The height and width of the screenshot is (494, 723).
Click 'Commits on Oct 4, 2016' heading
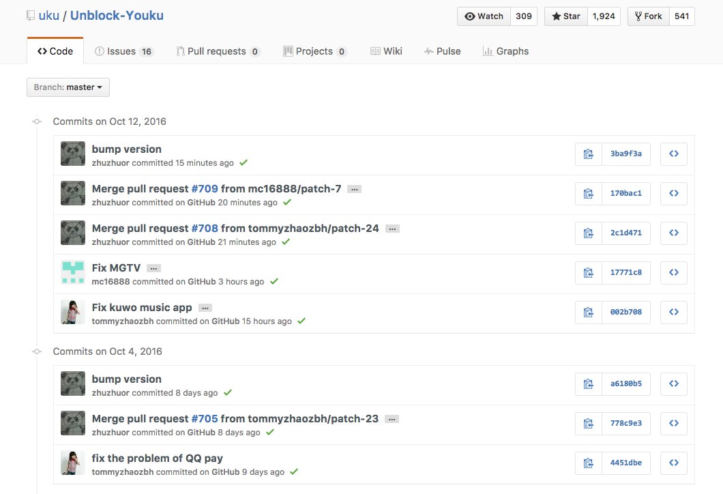(x=108, y=351)
